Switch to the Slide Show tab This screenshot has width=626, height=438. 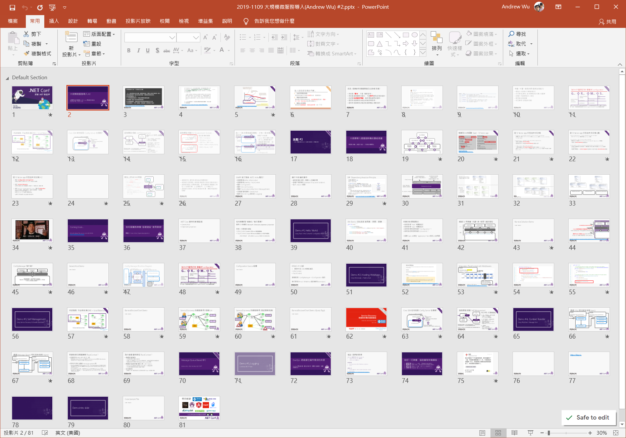coord(138,21)
